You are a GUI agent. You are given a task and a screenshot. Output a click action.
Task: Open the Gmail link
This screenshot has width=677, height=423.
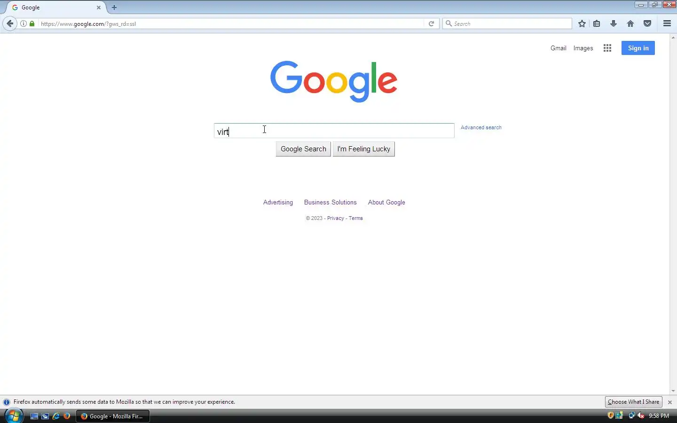[x=559, y=48]
